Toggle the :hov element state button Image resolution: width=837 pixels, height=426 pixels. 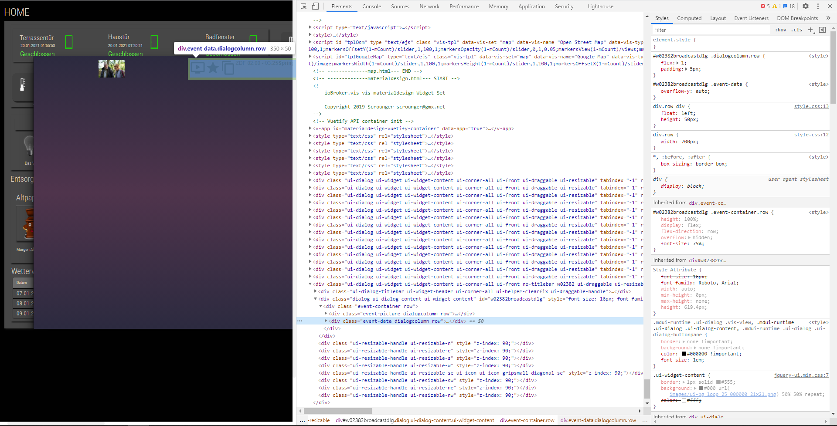coord(781,30)
